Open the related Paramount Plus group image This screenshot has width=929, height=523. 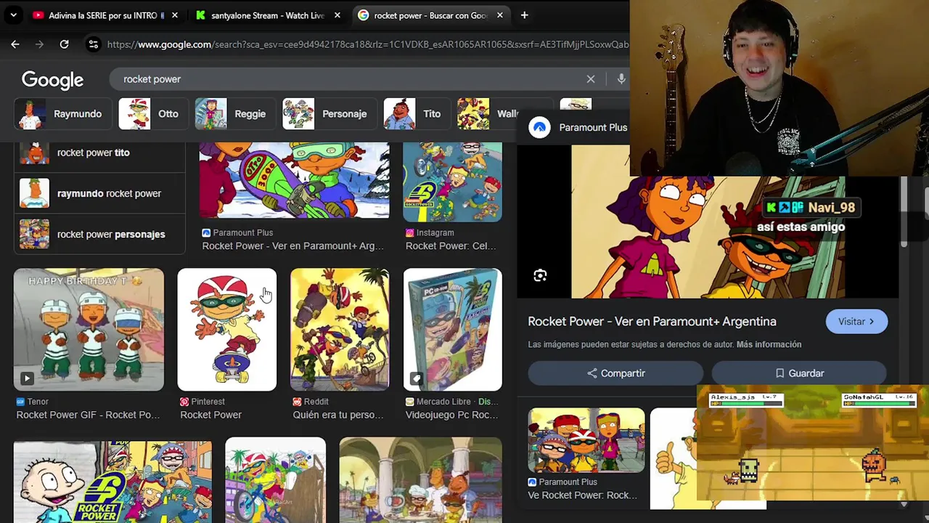click(586, 440)
